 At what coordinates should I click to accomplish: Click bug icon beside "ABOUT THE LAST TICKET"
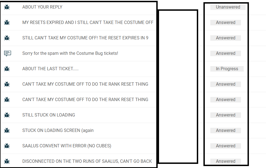tap(7, 69)
